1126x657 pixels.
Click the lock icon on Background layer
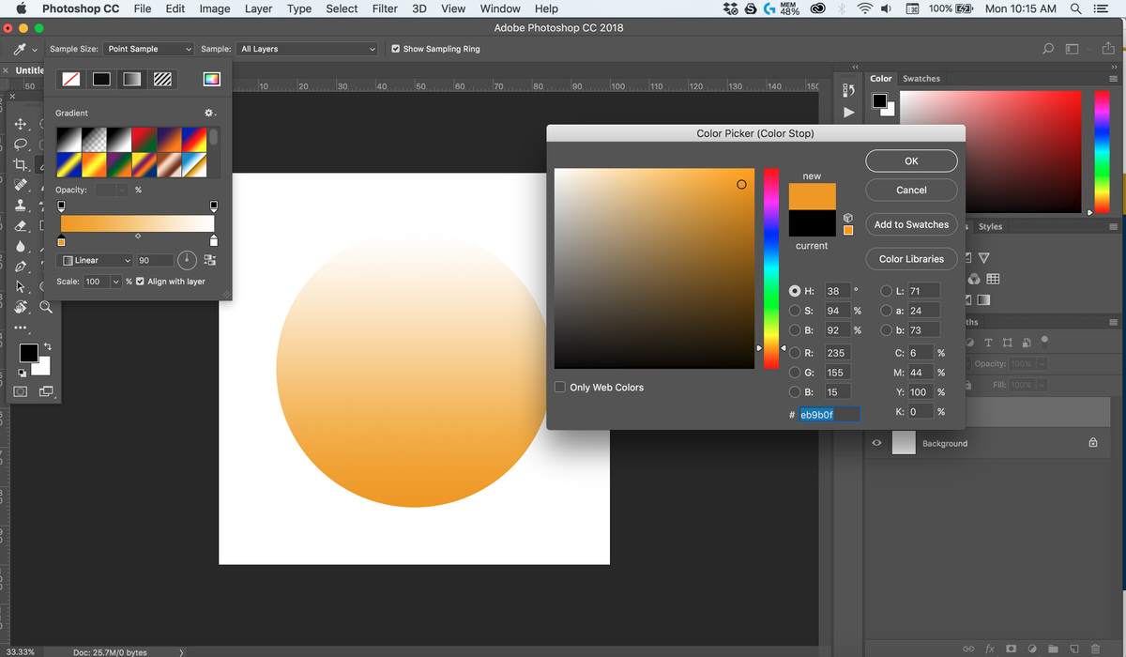click(1092, 443)
